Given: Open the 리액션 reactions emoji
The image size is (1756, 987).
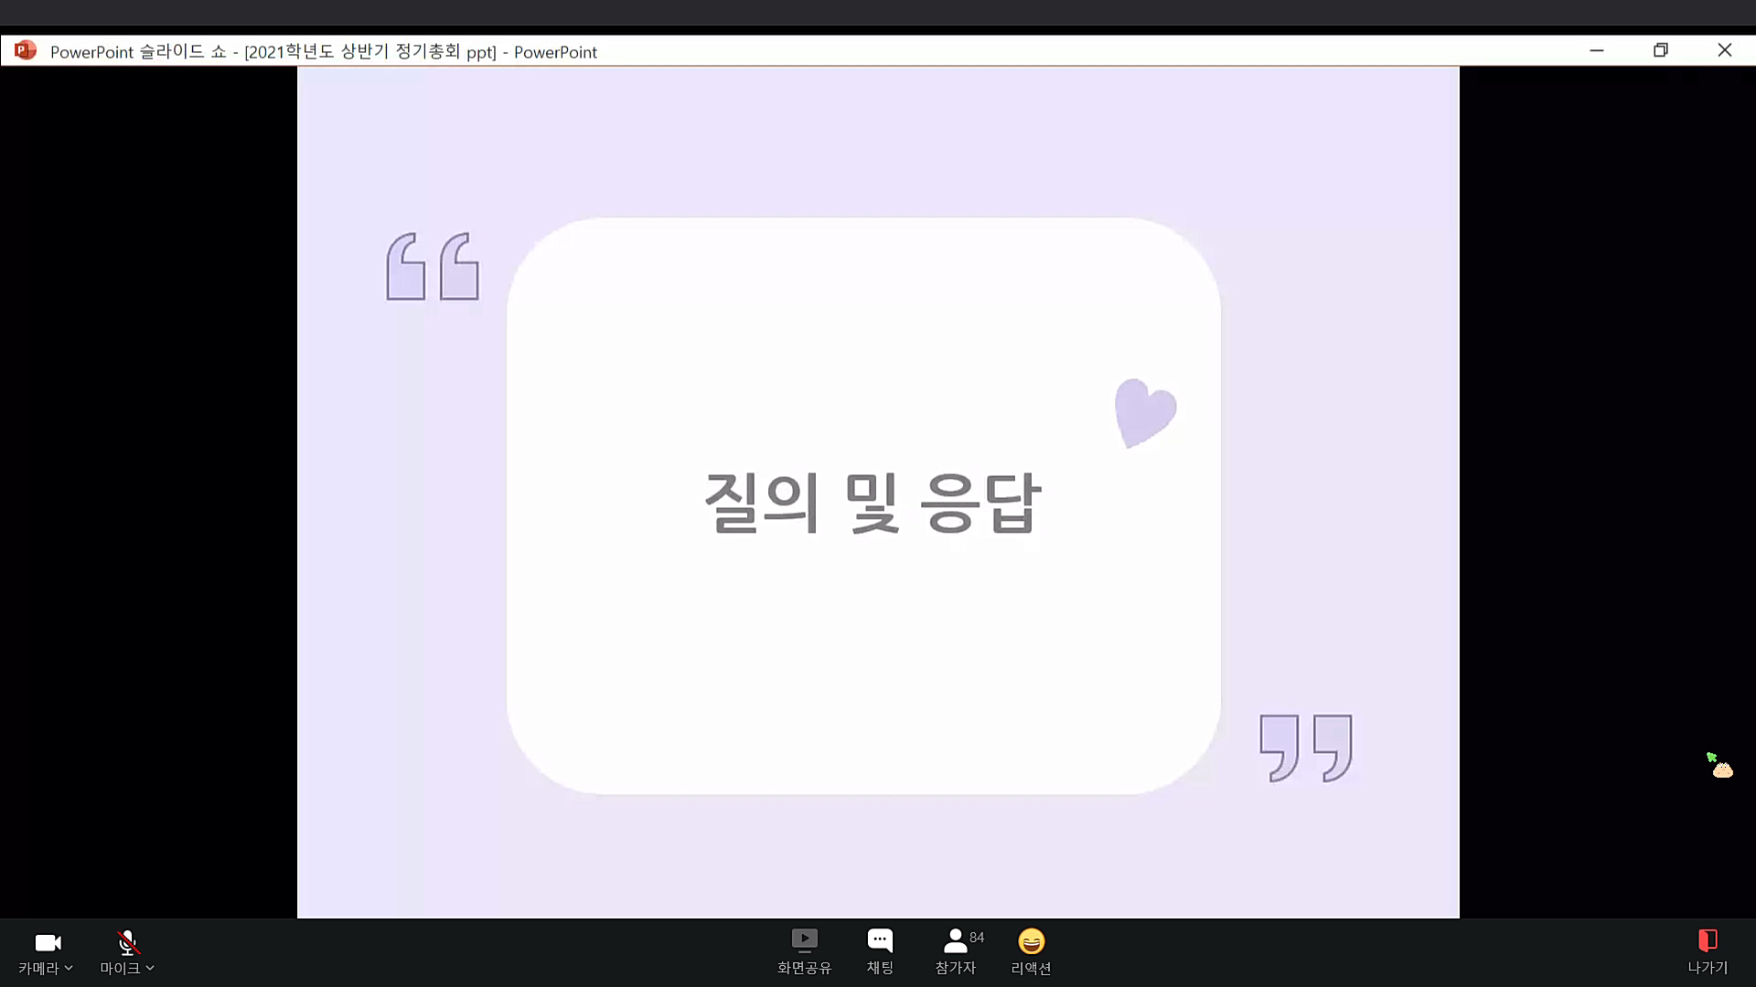Looking at the screenshot, I should click(x=1031, y=940).
